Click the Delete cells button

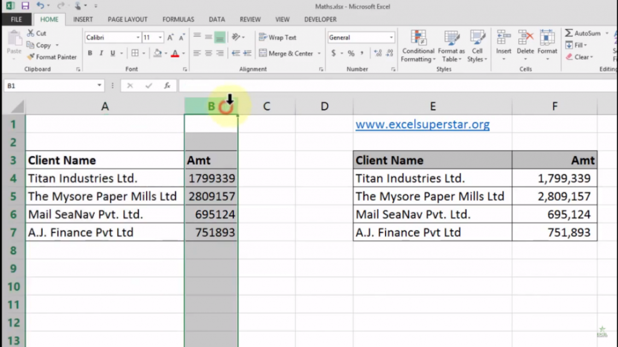526,45
